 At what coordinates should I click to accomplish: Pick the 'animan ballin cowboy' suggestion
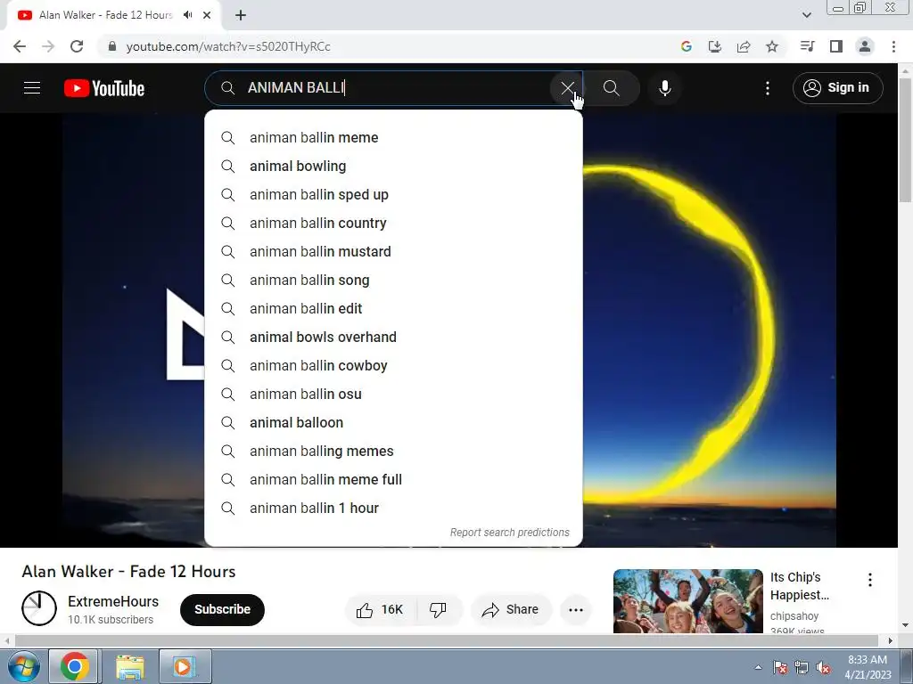[393, 366]
